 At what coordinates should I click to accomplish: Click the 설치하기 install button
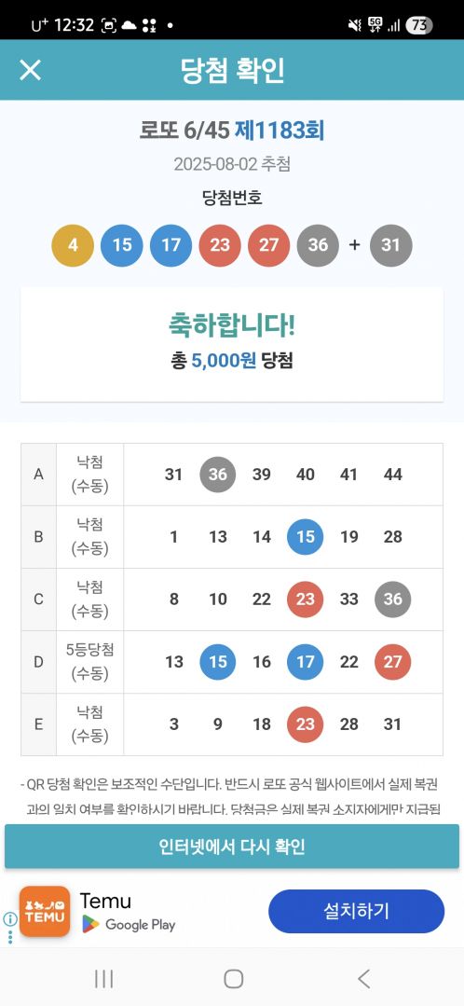pyautogui.click(x=356, y=911)
